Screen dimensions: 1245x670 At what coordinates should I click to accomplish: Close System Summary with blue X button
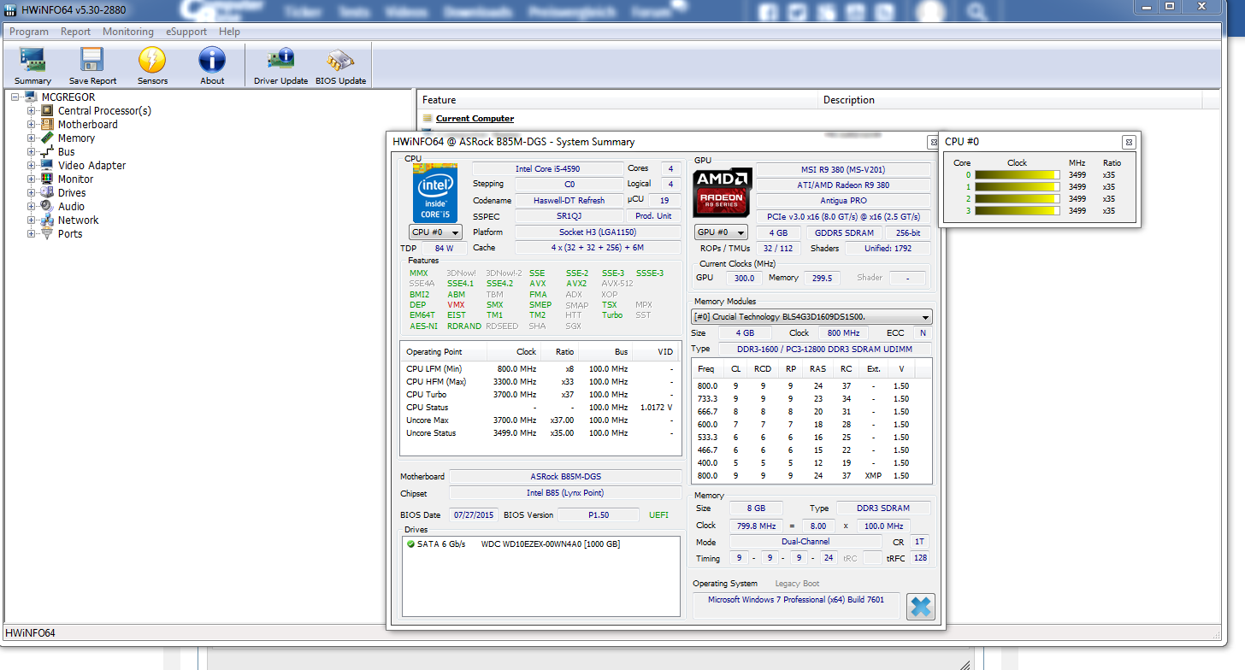[920, 607]
